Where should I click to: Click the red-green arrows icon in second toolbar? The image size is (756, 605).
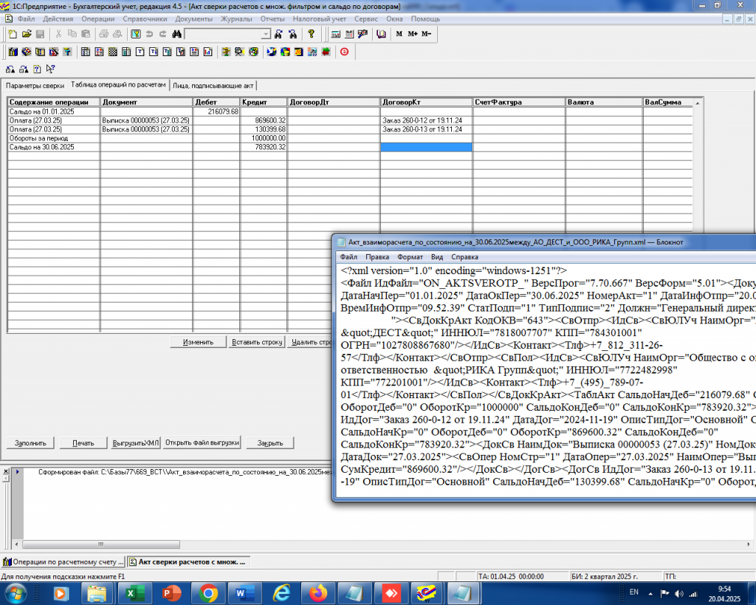click(x=326, y=52)
